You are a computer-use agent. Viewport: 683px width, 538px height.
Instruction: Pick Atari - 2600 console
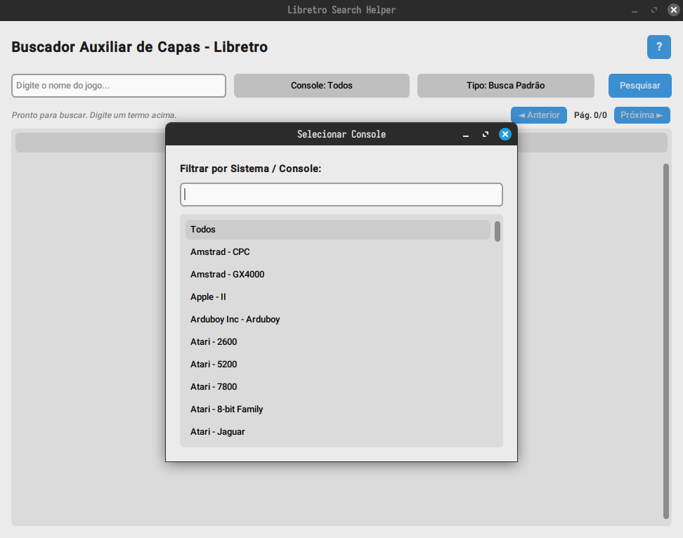click(338, 341)
